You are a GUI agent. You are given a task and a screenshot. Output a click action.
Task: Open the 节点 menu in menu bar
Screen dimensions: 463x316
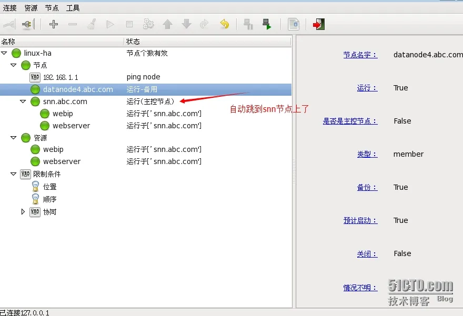click(52, 8)
